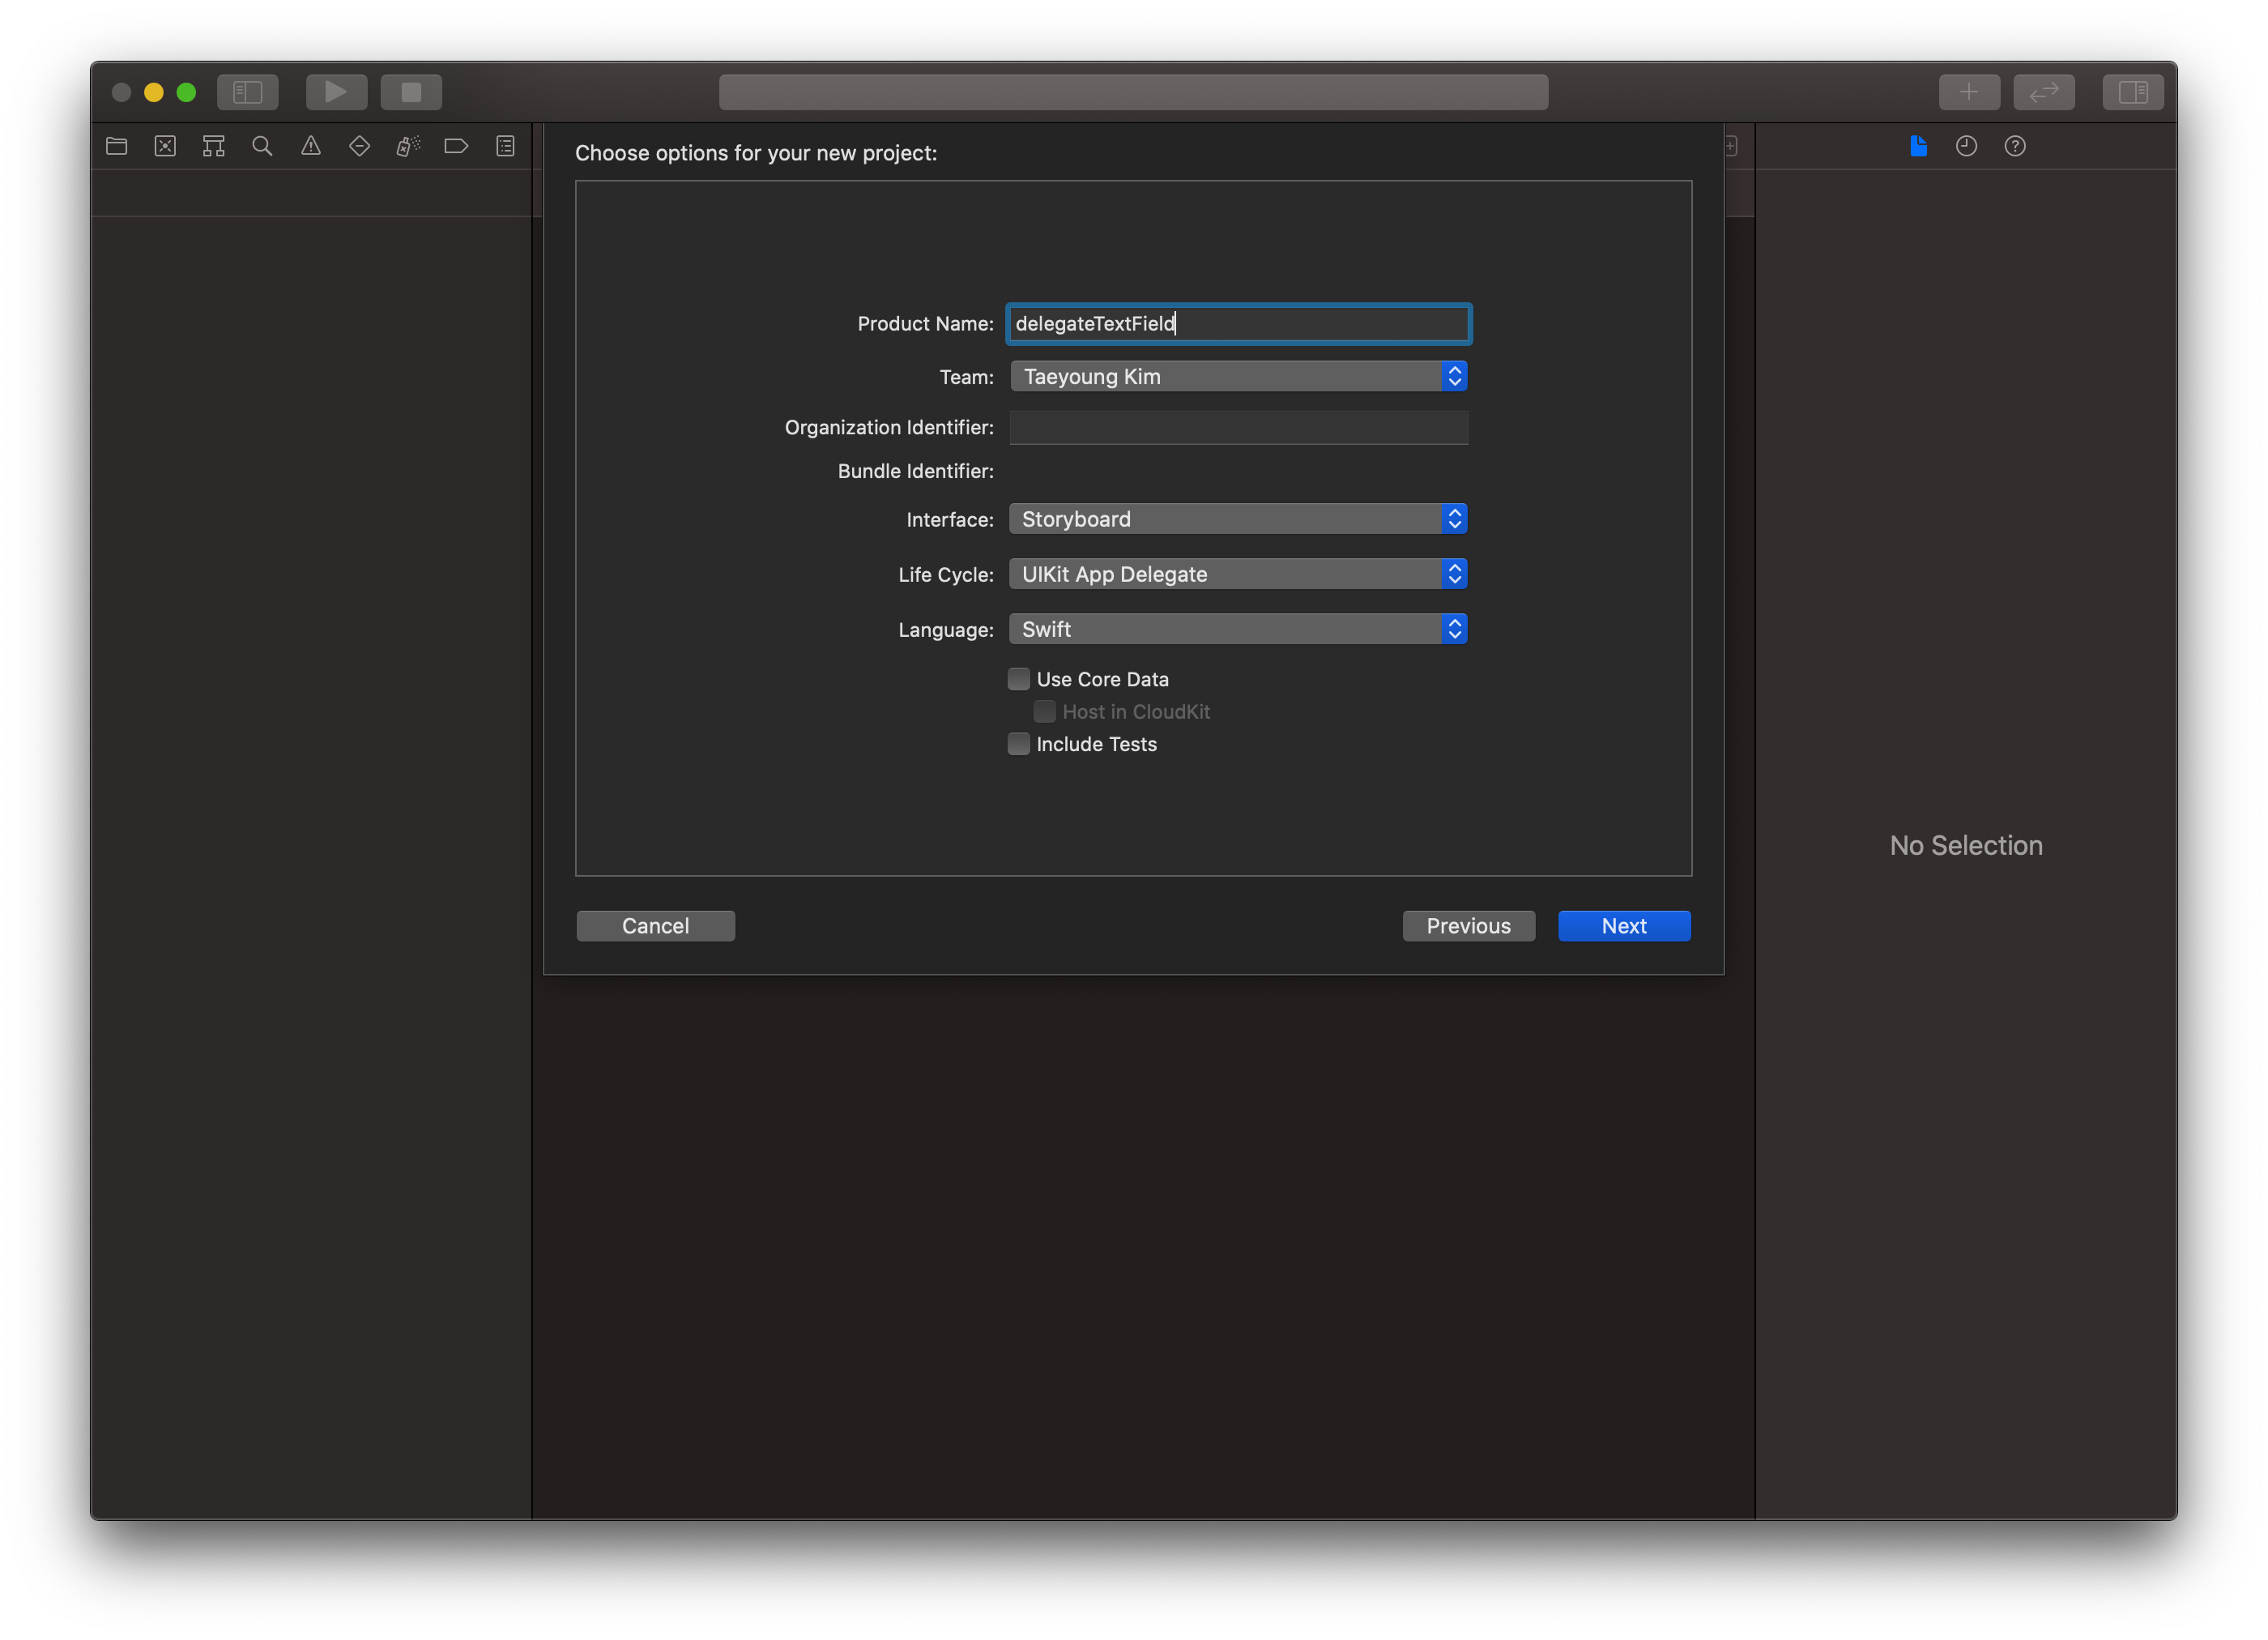Enable the Include Tests checkbox
This screenshot has width=2268, height=1640.
[1018, 745]
